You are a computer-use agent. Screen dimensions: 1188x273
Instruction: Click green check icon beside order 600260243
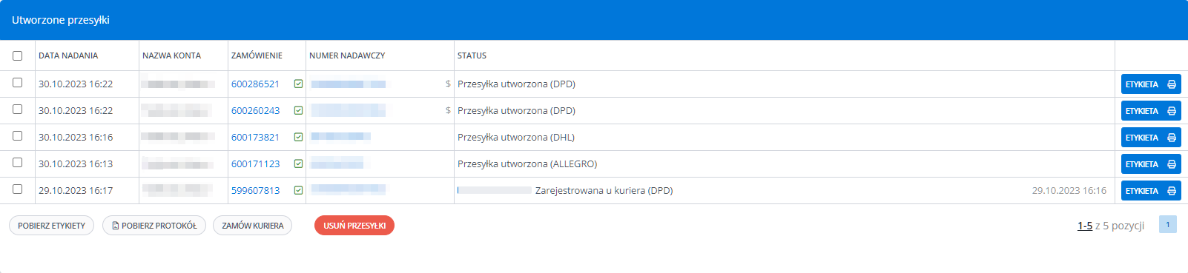(x=298, y=111)
